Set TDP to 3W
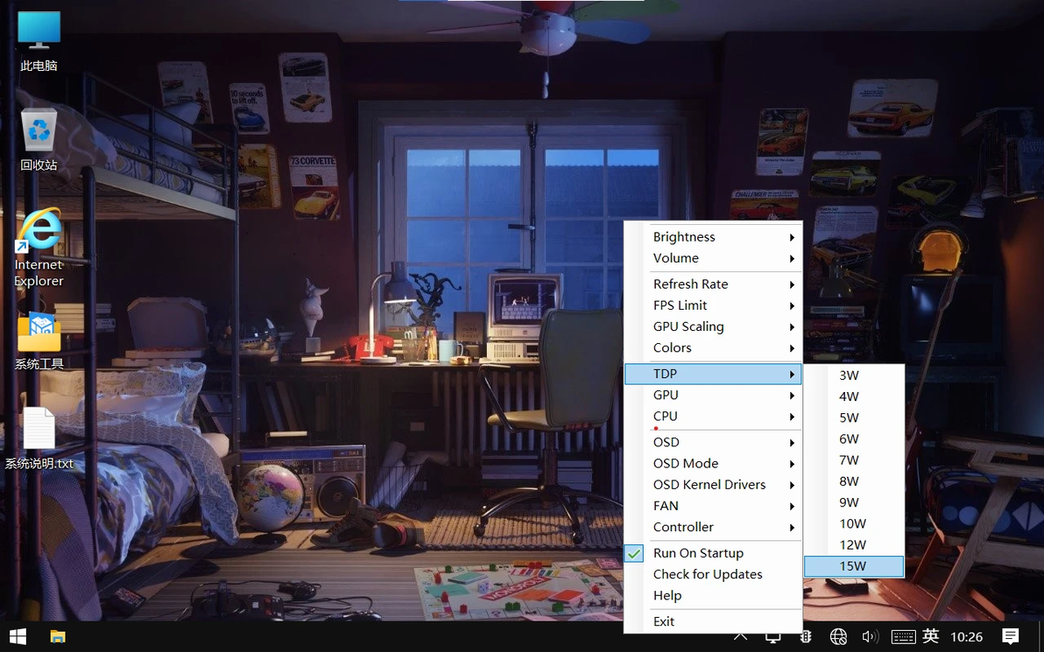This screenshot has height=652, width=1044. pyautogui.click(x=854, y=375)
